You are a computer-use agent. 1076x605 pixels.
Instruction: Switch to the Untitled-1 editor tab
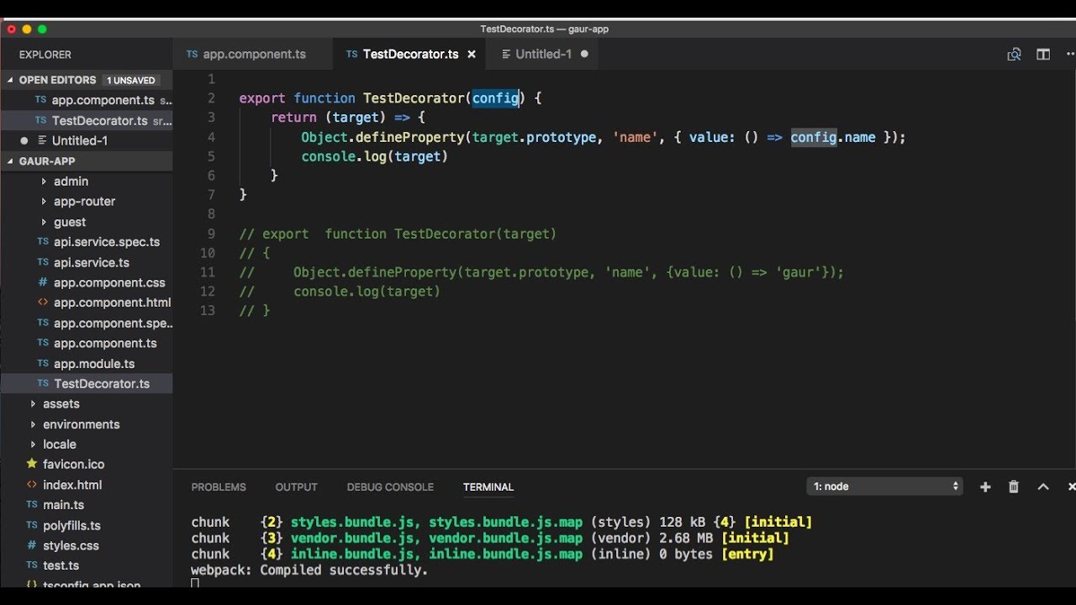point(543,54)
